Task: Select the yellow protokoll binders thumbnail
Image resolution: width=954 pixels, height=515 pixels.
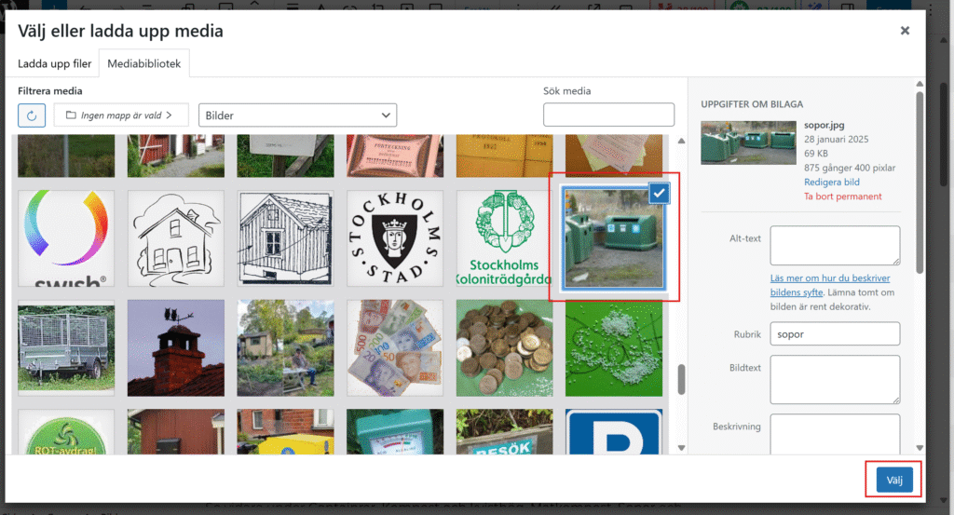Action: 504,156
